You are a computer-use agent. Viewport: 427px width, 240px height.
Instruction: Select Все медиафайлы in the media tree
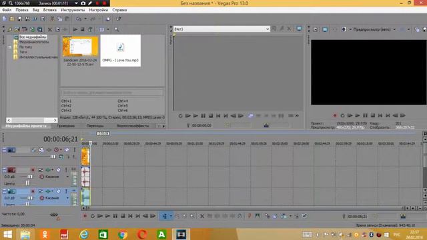click(33, 37)
